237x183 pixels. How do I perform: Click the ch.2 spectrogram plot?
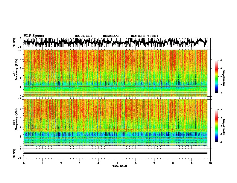click(116, 123)
